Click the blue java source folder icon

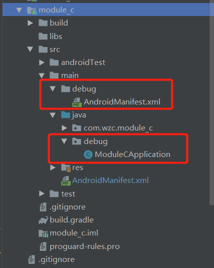66,115
